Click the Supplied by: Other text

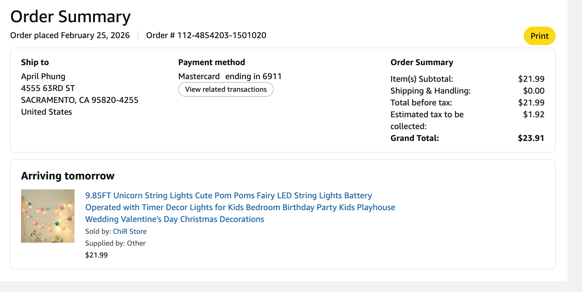pos(115,243)
